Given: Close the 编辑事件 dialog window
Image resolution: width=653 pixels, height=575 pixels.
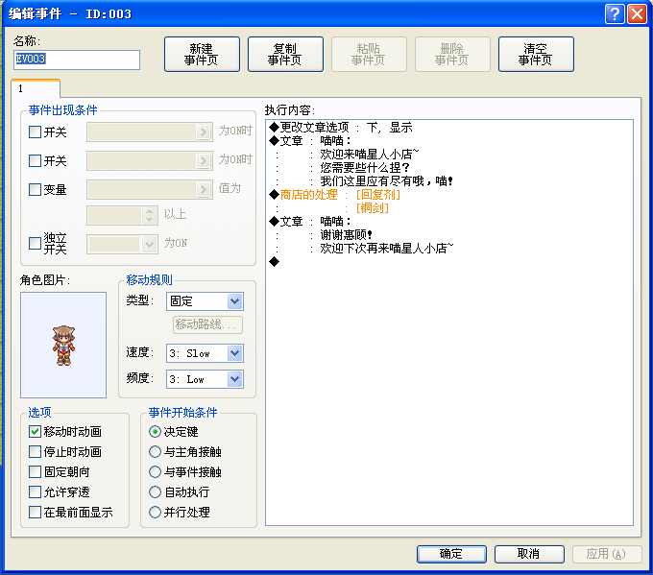Looking at the screenshot, I should pyautogui.click(x=637, y=14).
